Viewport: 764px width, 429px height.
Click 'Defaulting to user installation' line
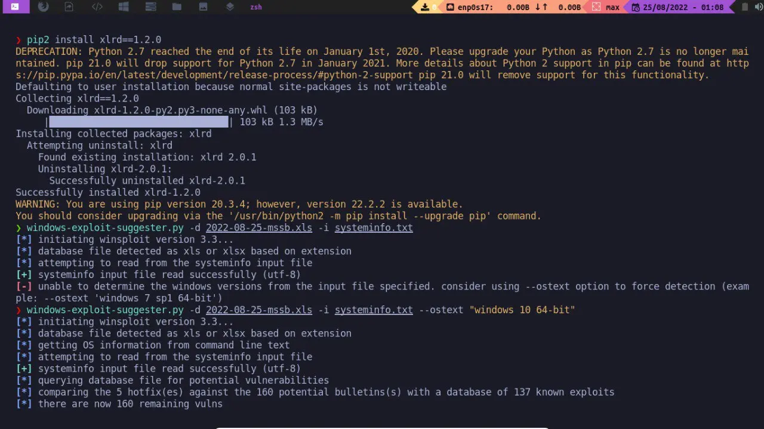click(231, 87)
